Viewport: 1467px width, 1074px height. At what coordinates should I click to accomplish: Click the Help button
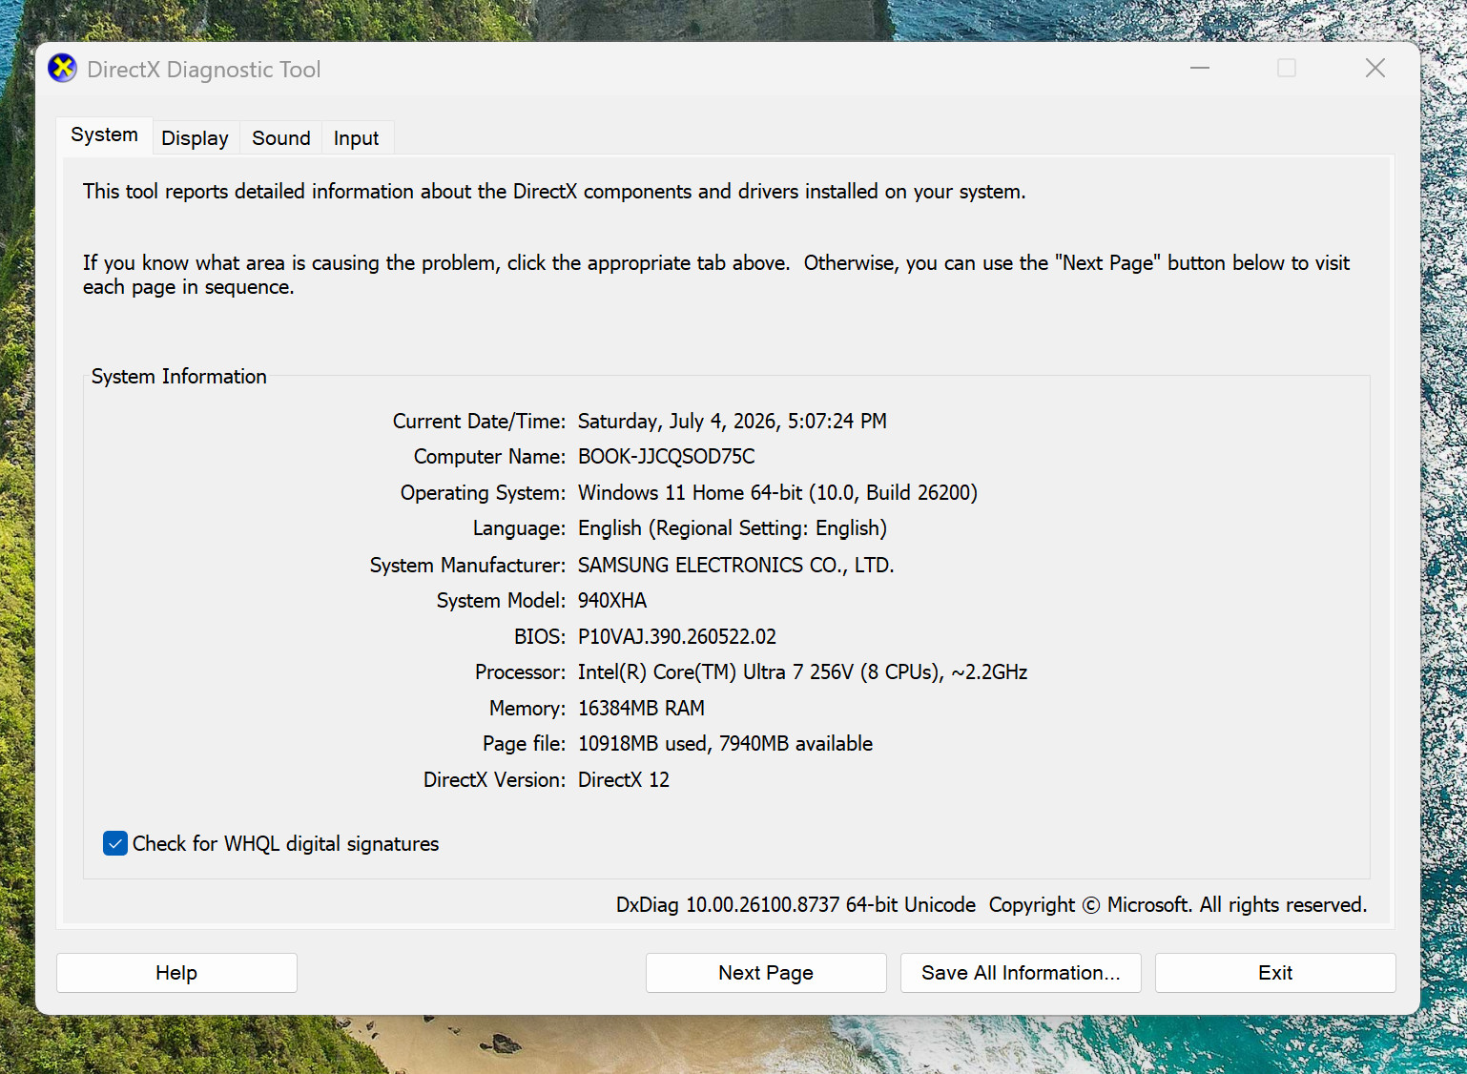pyautogui.click(x=176, y=973)
